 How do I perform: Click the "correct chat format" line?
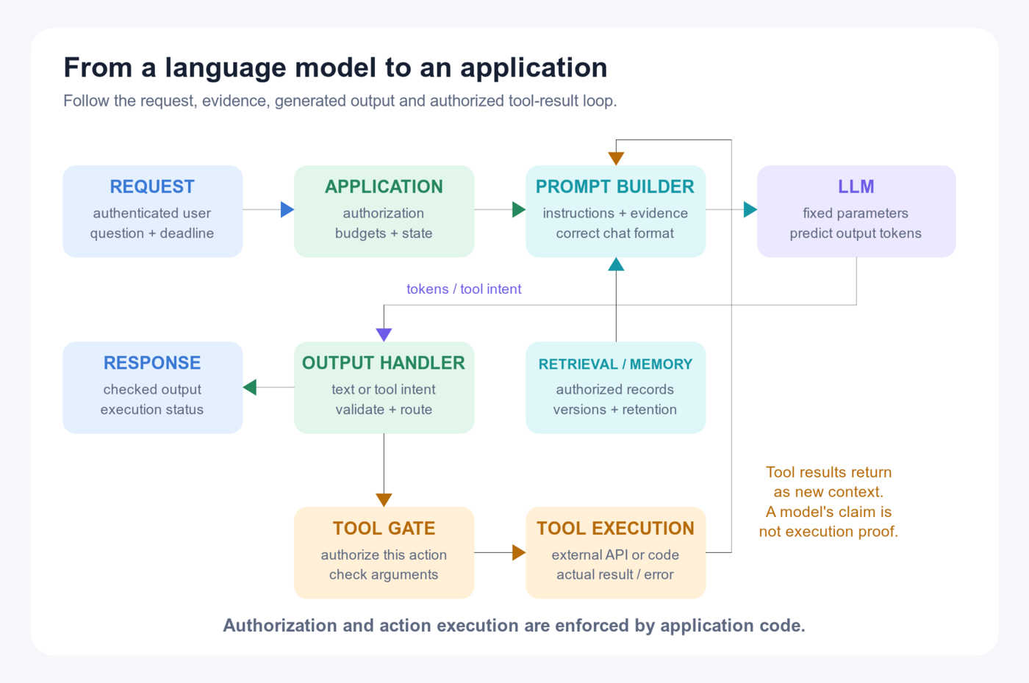pyautogui.click(x=615, y=233)
